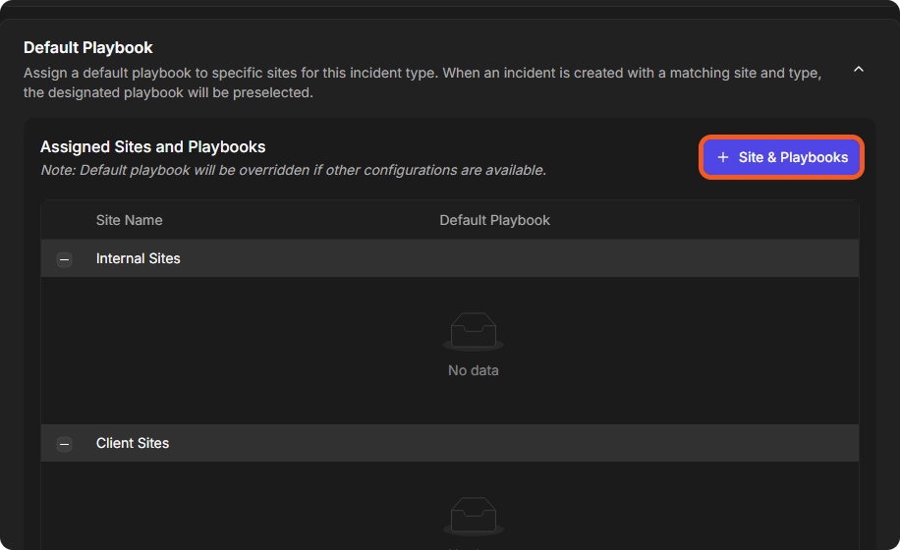Click the empty inbox icon under Client Sites
The width and height of the screenshot is (900, 550).
click(474, 517)
